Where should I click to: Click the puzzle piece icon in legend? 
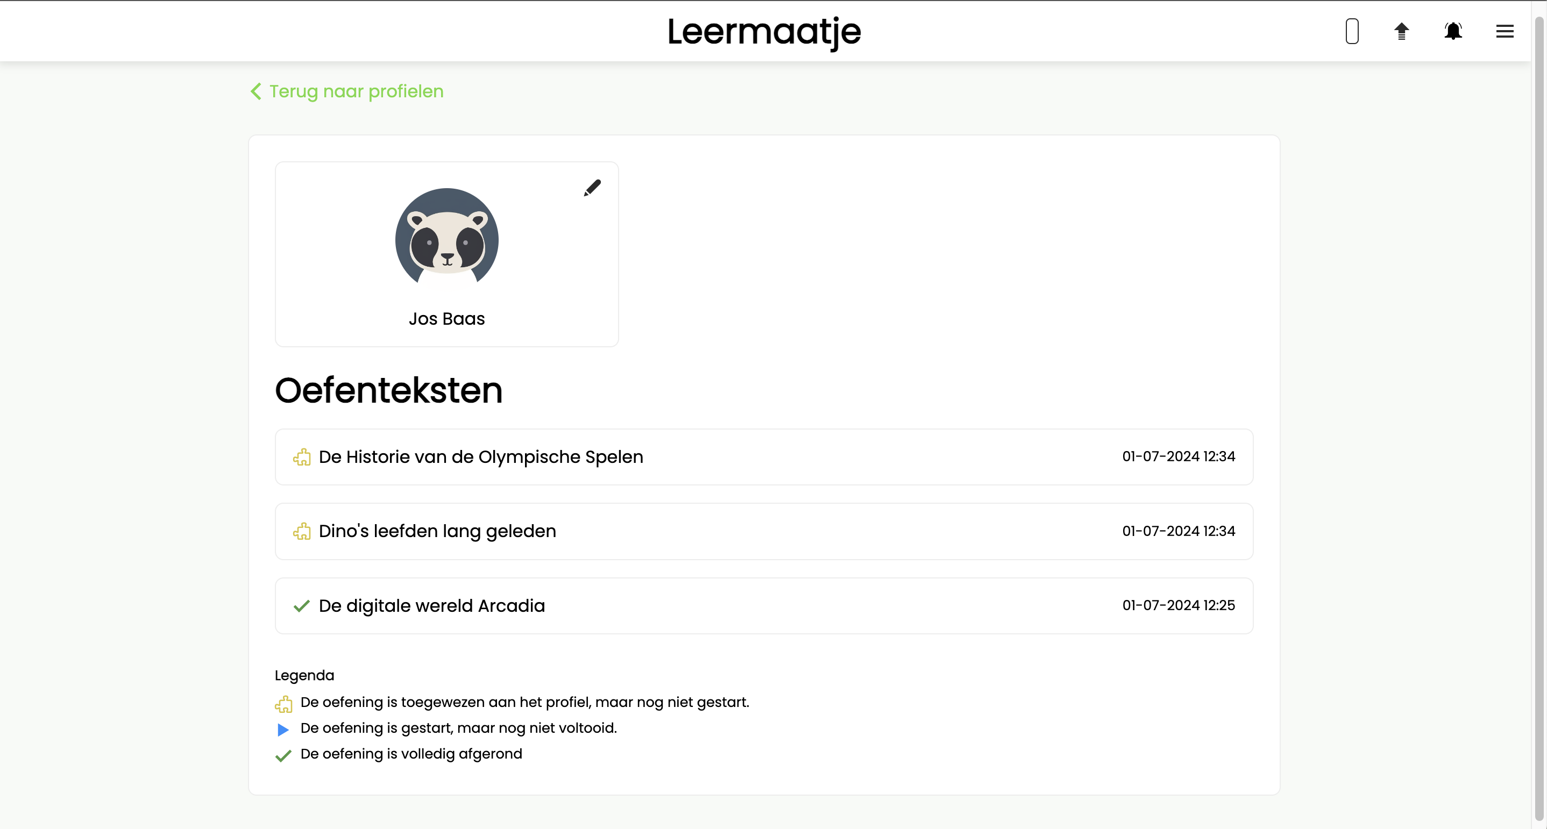click(283, 704)
